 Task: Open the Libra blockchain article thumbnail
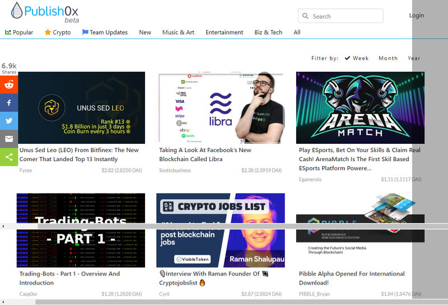click(x=221, y=107)
